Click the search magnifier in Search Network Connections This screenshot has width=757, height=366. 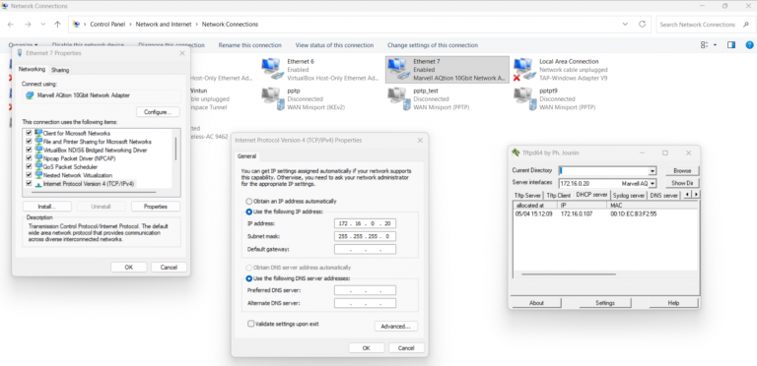pyautogui.click(x=746, y=24)
